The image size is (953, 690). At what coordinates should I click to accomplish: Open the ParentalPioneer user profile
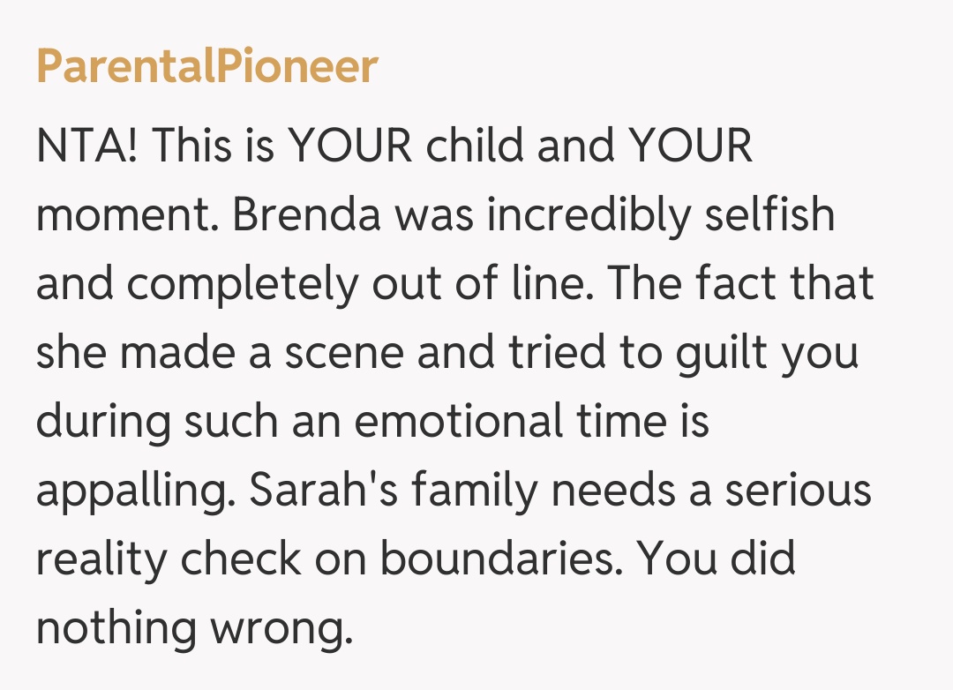tap(207, 67)
